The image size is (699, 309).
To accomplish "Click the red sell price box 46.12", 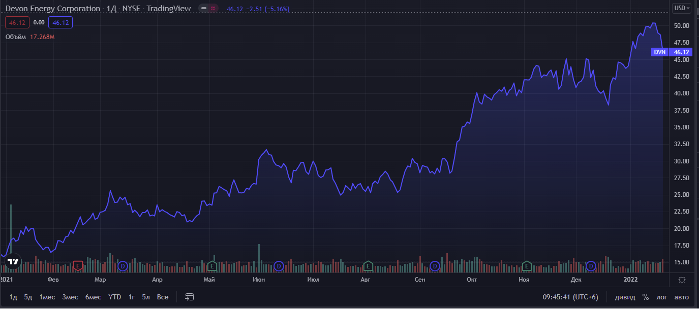I will pyautogui.click(x=17, y=22).
